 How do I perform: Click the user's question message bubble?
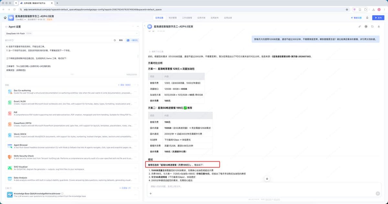click(316, 39)
